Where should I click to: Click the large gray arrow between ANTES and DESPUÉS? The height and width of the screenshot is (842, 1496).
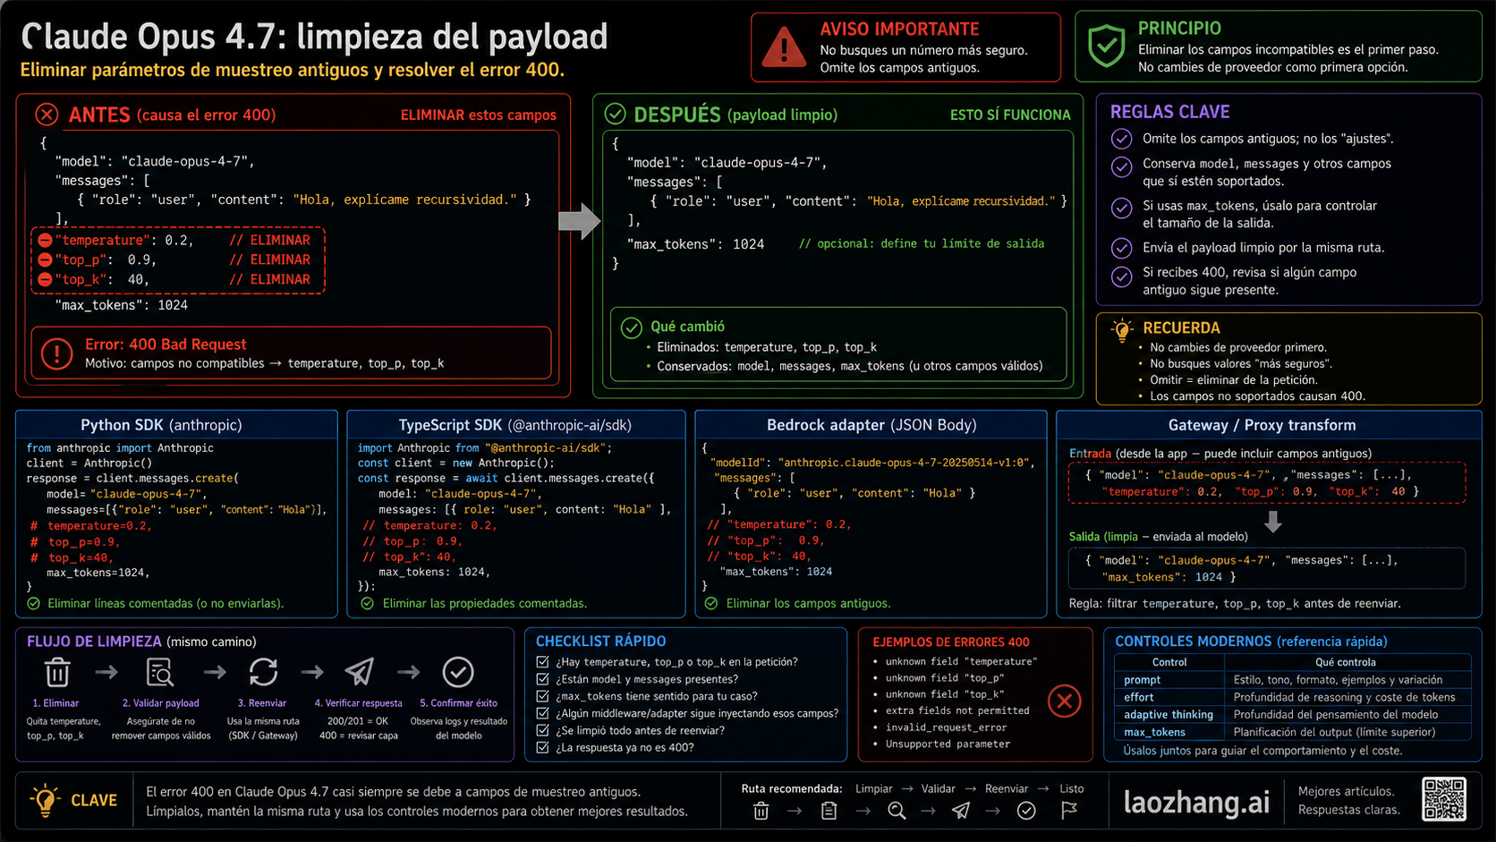(x=579, y=221)
